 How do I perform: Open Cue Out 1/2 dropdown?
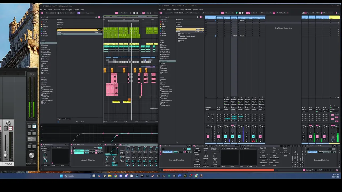coord(334,107)
